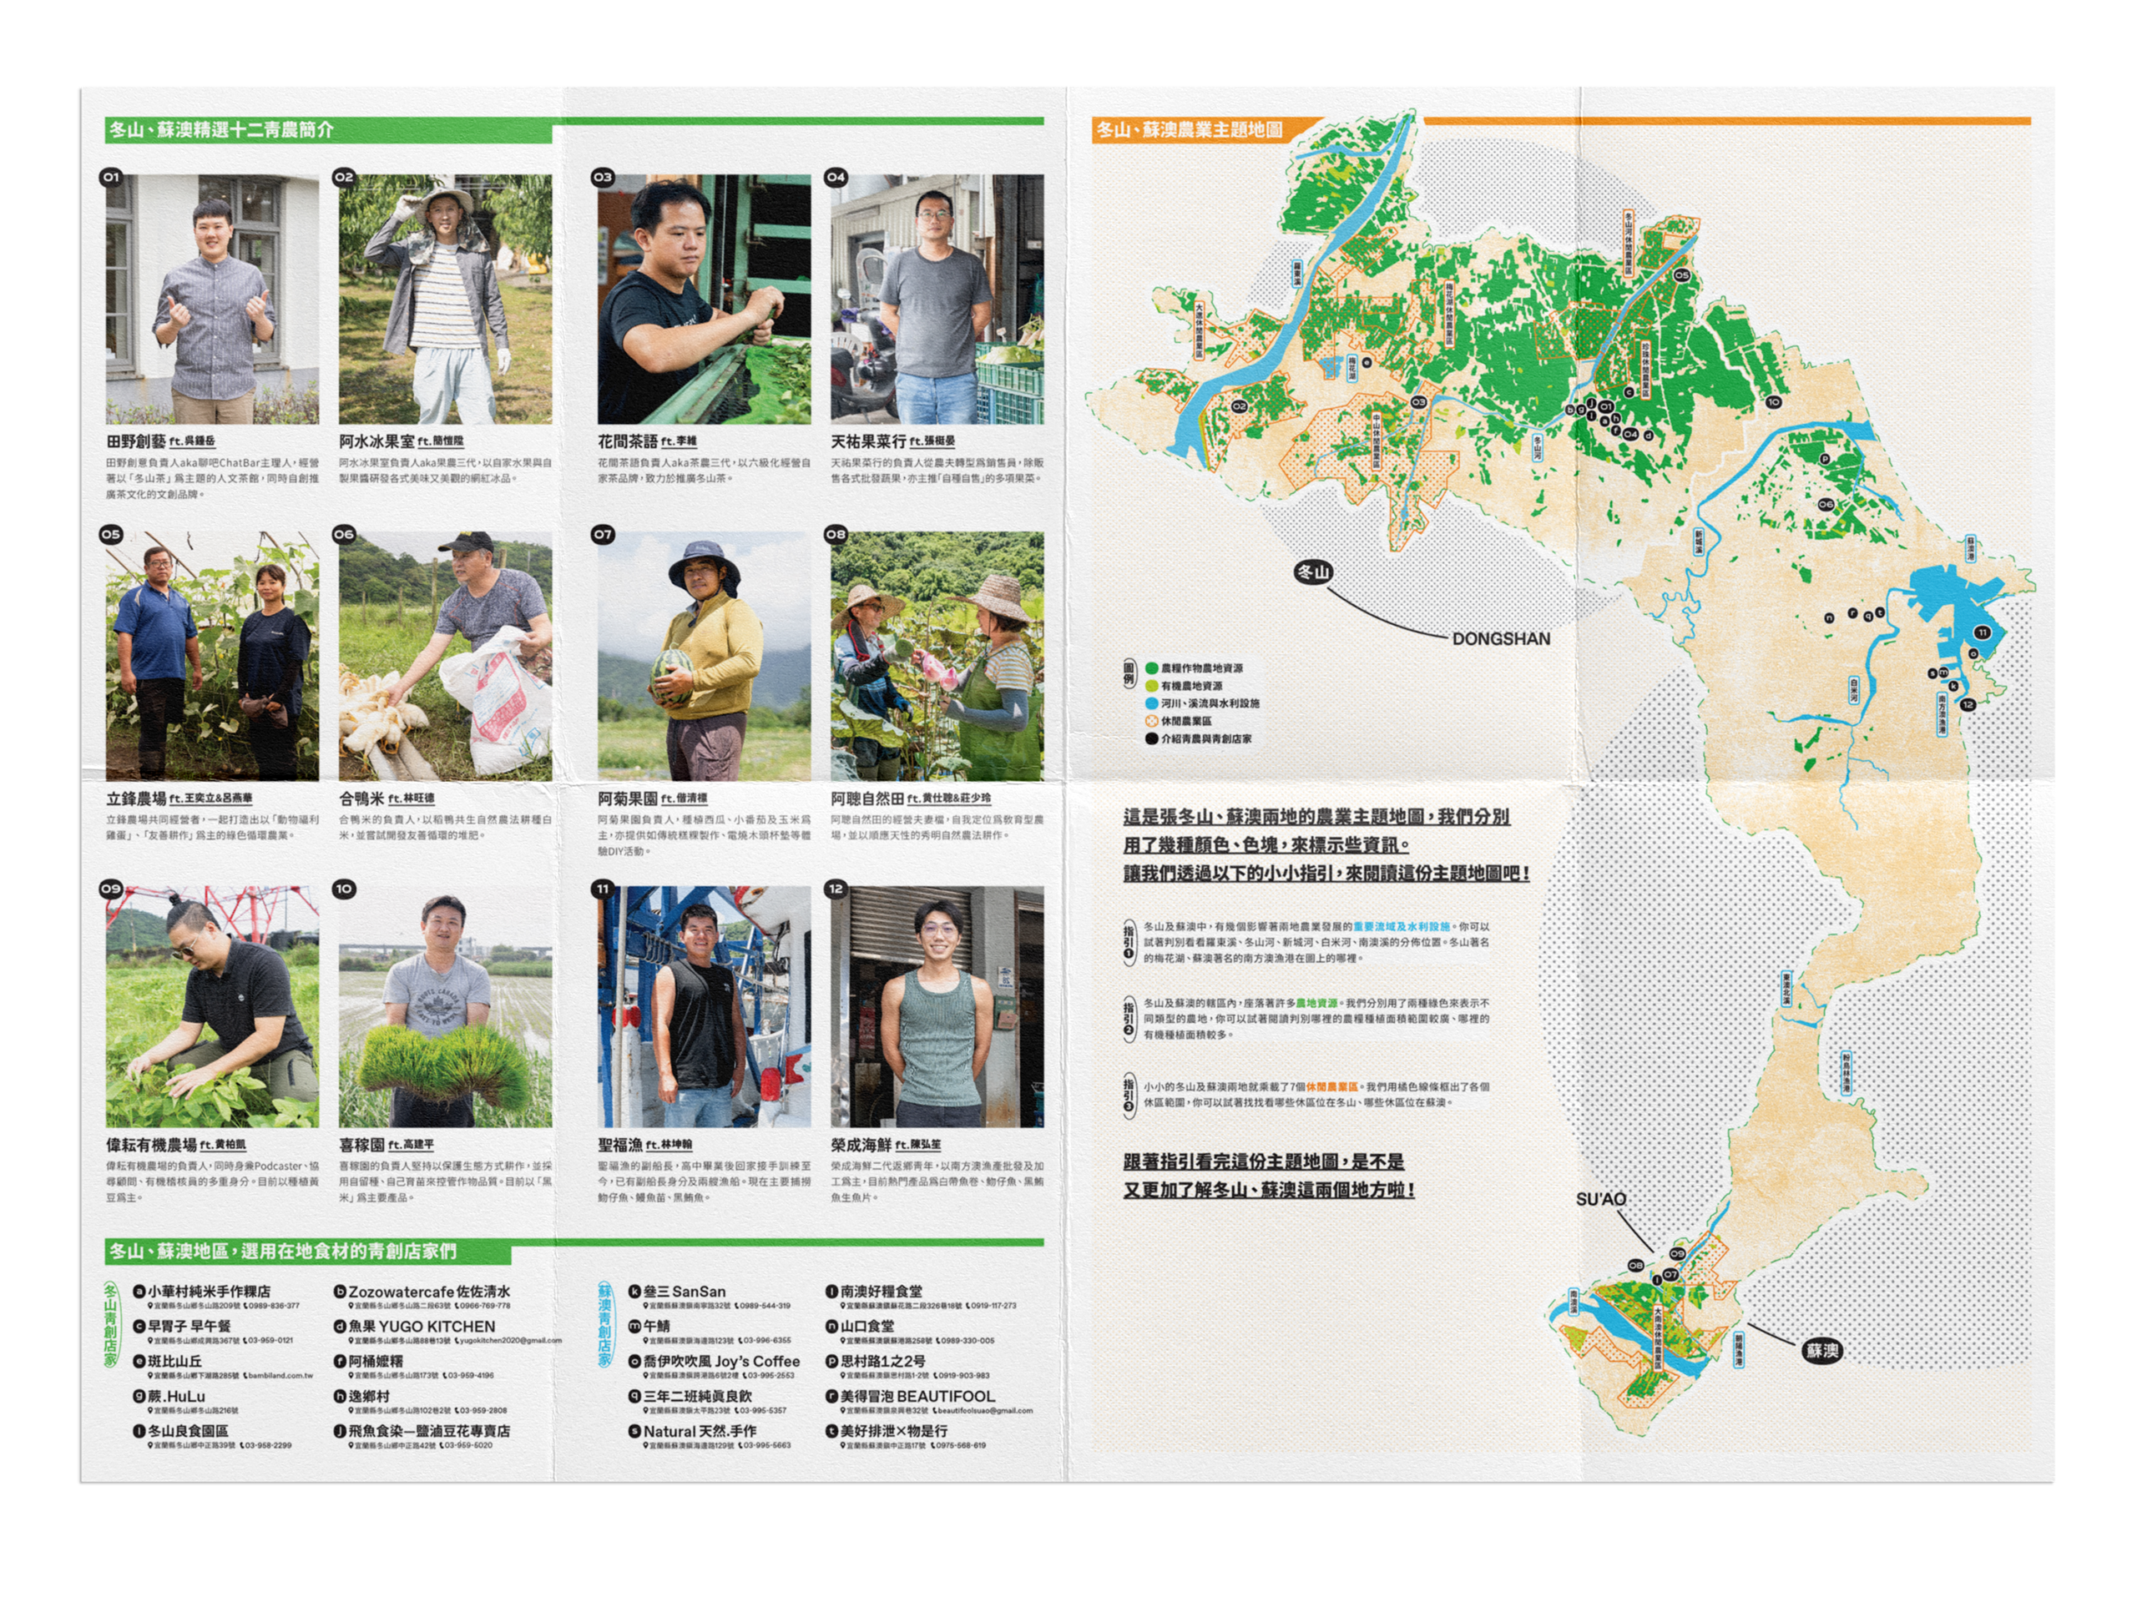Click the 冬山 black label bubble on map
Screen dimensions: 2137x1602
tap(1313, 572)
